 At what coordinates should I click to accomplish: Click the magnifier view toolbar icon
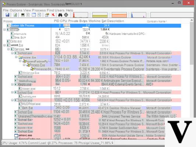click(x=39, y=15)
